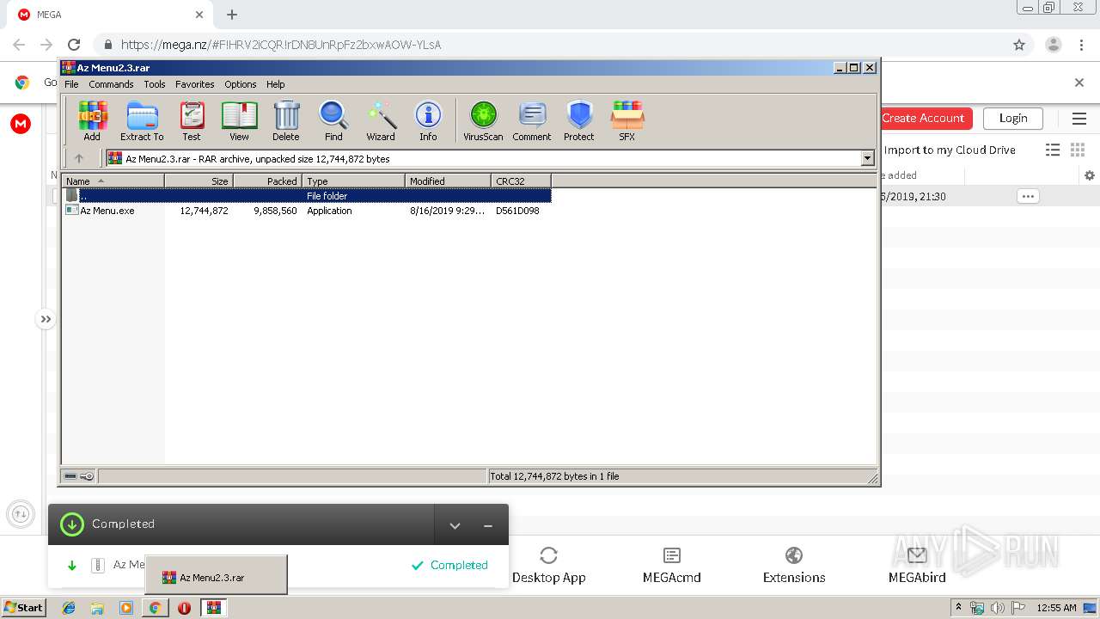
Task: Open the Help menu in WinRAR
Action: [275, 84]
